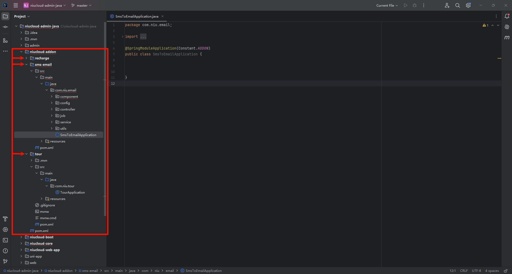Open the Services tool window
The height and width of the screenshot is (274, 512).
click(x=5, y=230)
